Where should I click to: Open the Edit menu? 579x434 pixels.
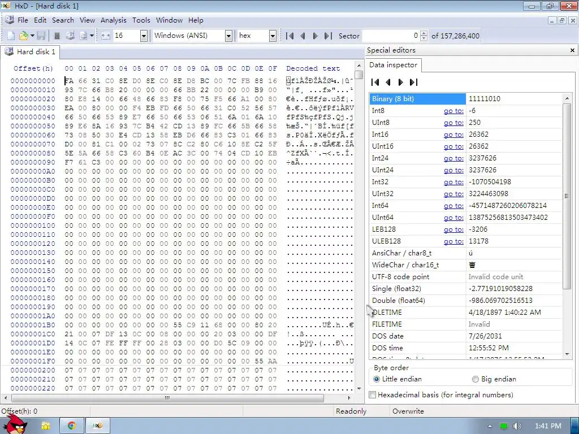(x=40, y=20)
